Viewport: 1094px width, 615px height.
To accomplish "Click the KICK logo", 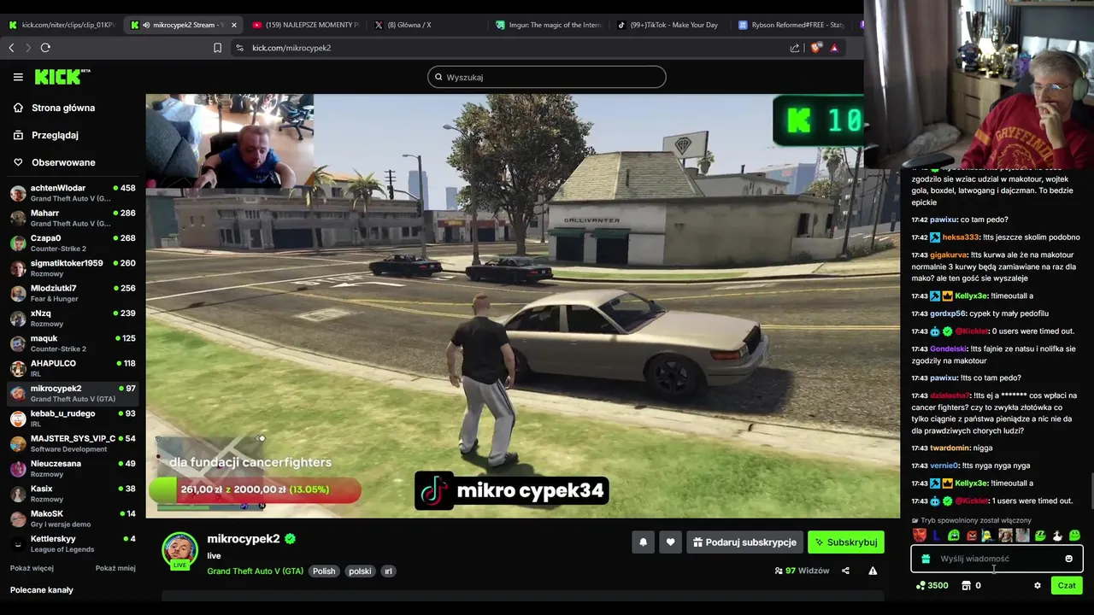I will (62, 77).
